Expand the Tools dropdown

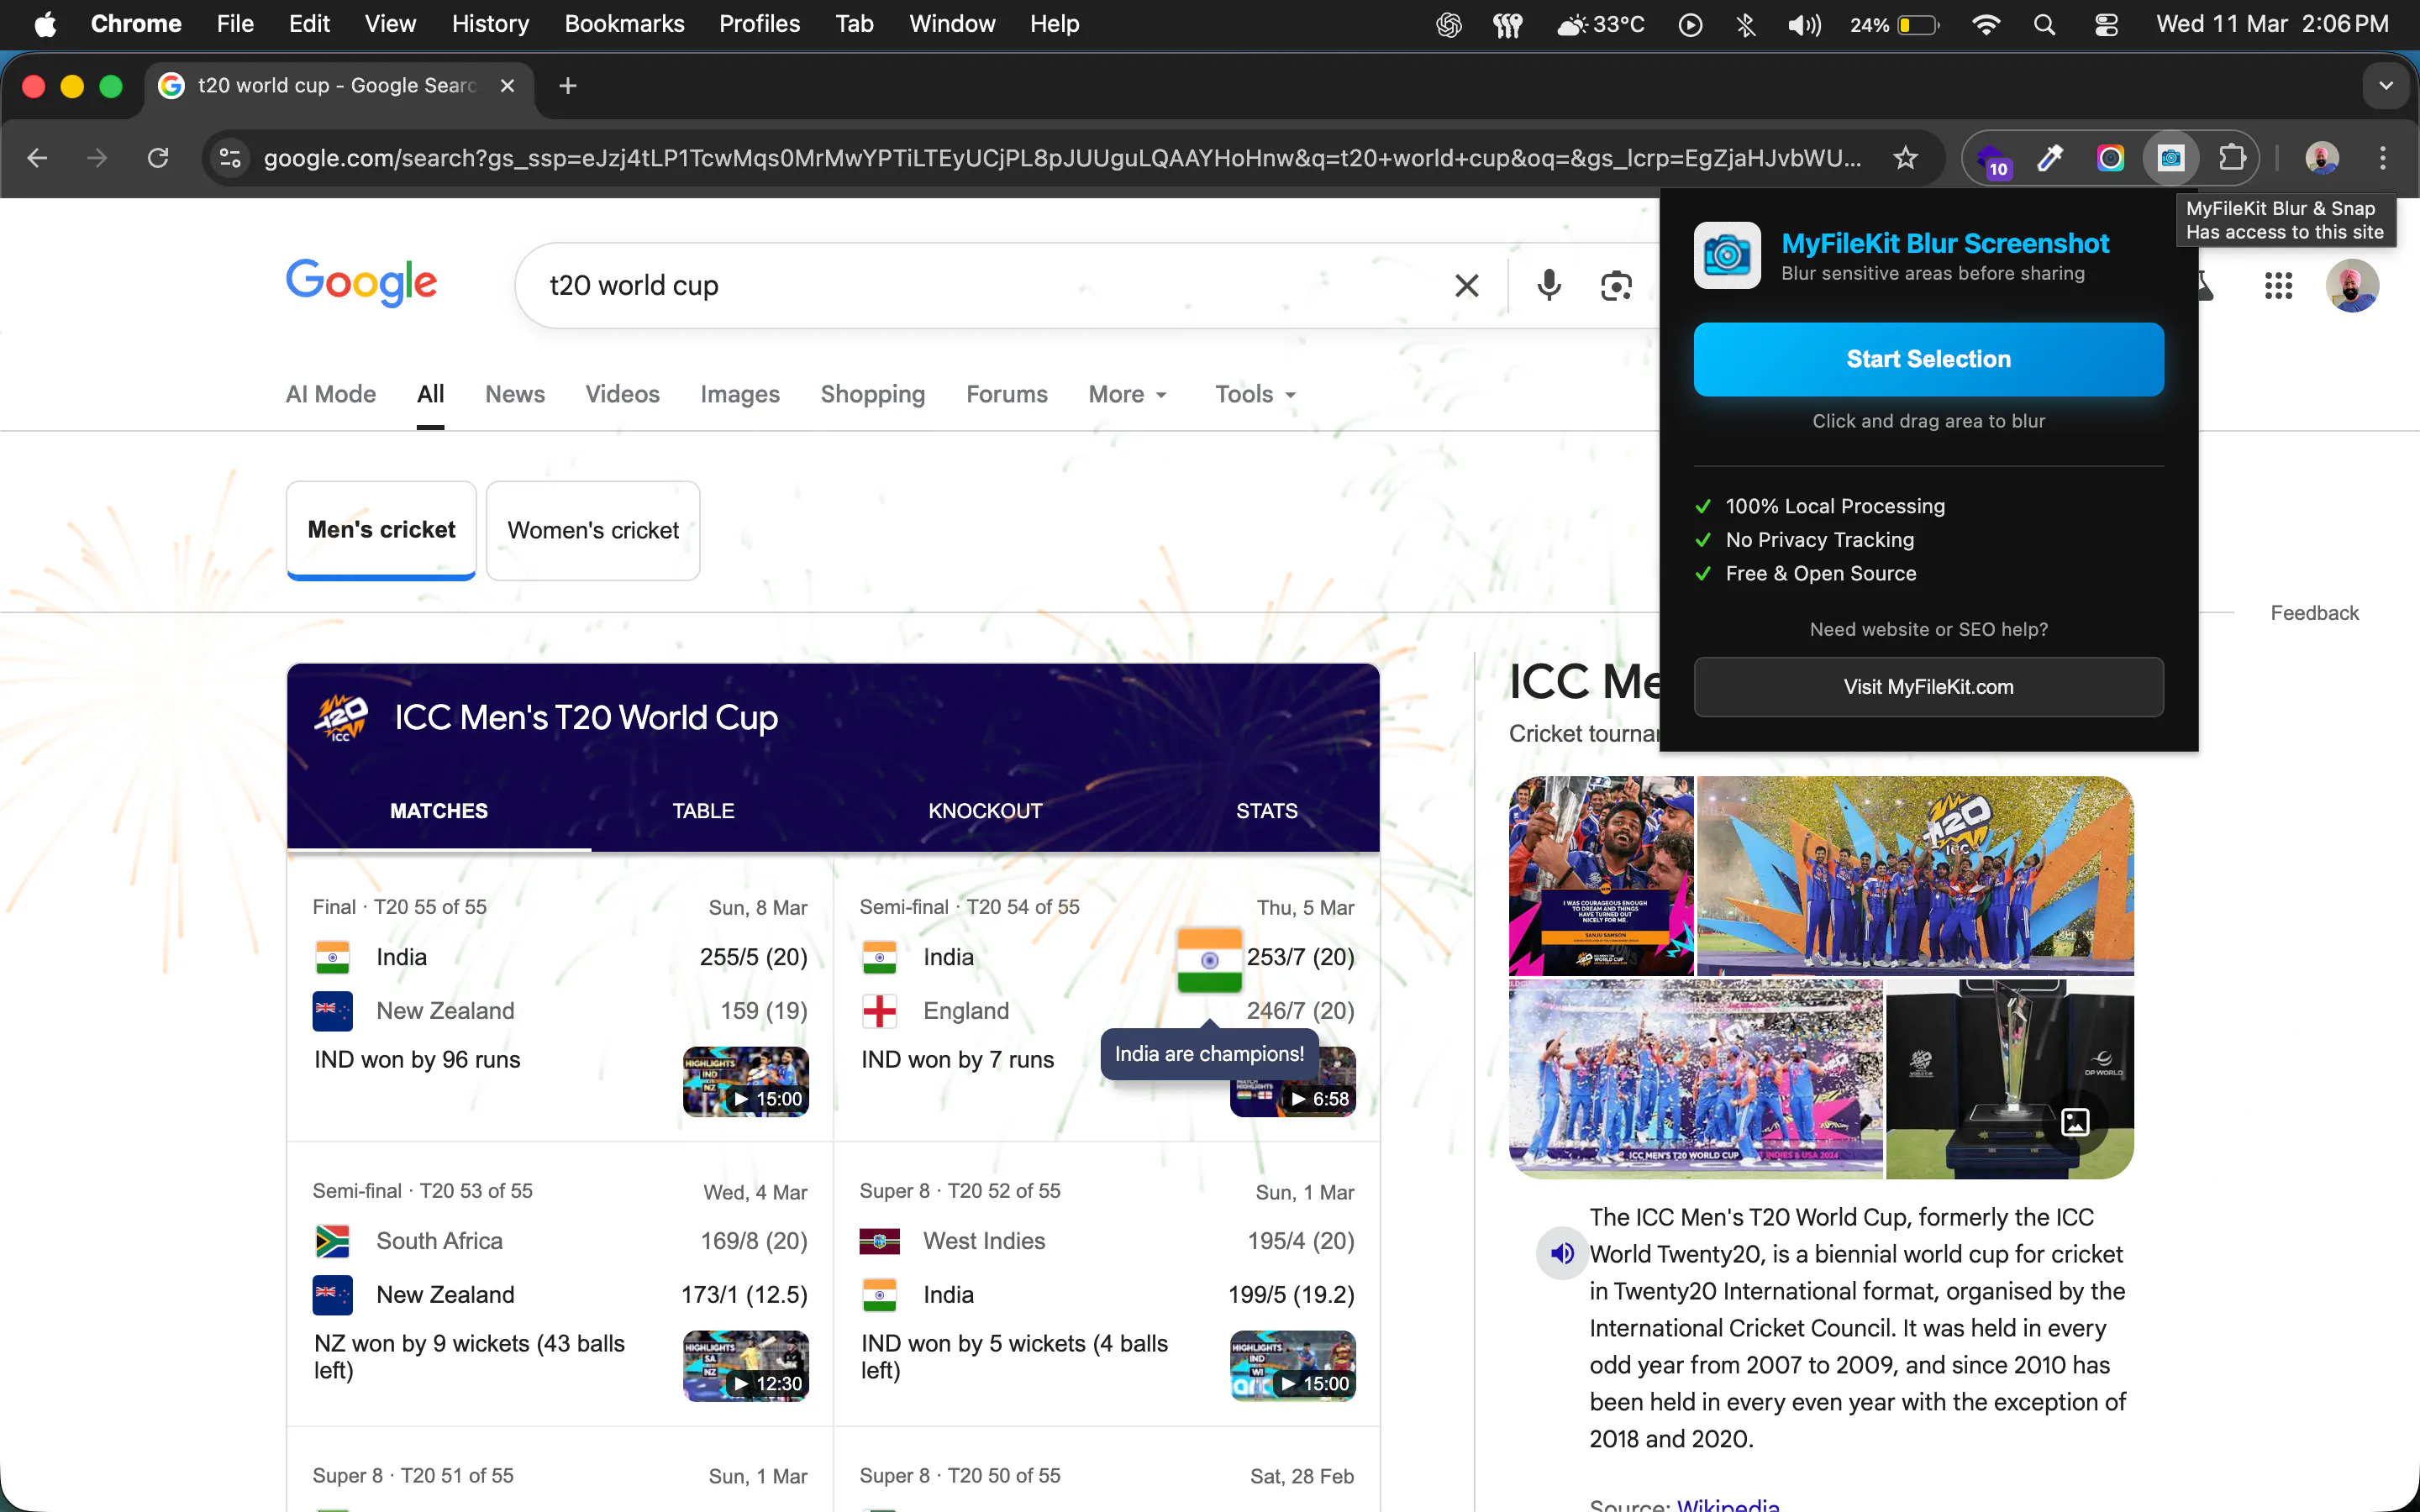[1255, 394]
